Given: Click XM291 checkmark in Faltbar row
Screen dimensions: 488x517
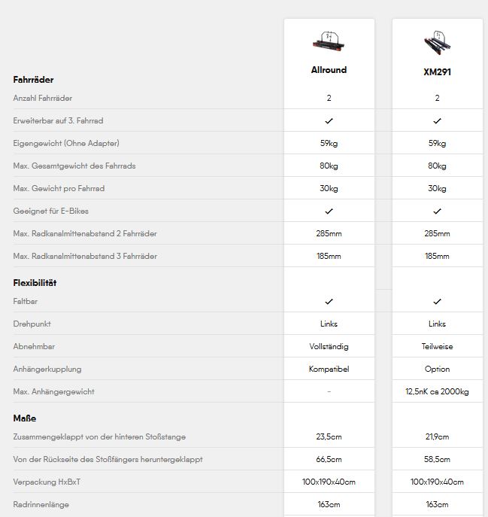Looking at the screenshot, I should click(x=437, y=301).
